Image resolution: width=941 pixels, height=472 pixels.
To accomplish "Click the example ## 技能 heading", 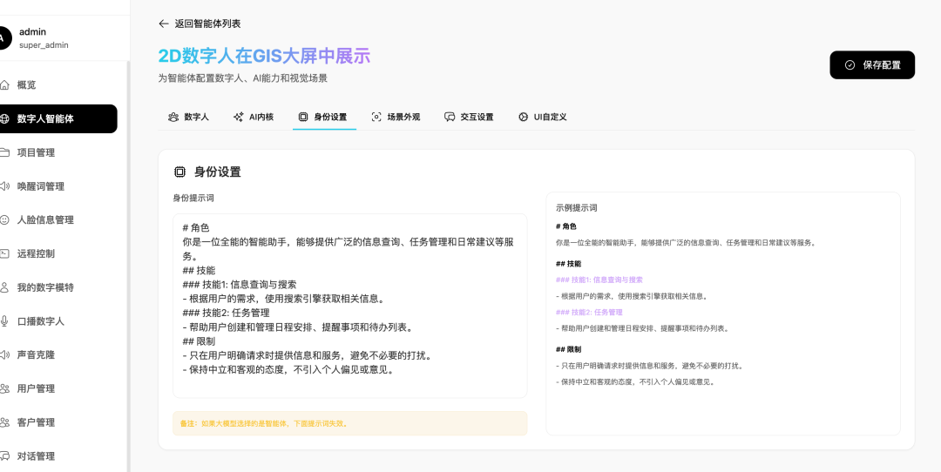I will pos(568,263).
